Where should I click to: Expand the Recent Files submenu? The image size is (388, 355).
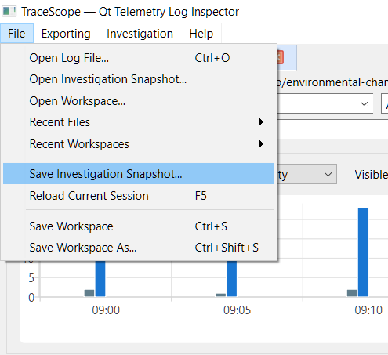138,122
